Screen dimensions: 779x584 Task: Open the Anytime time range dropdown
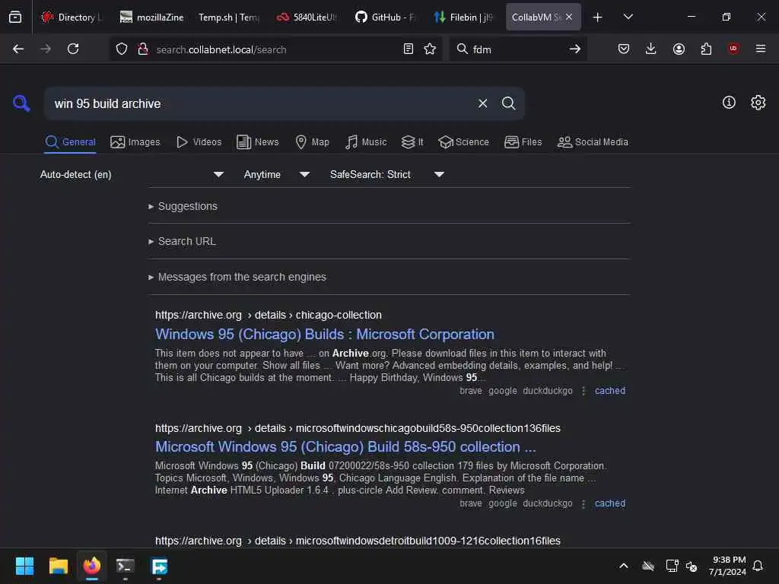pyautogui.click(x=276, y=174)
